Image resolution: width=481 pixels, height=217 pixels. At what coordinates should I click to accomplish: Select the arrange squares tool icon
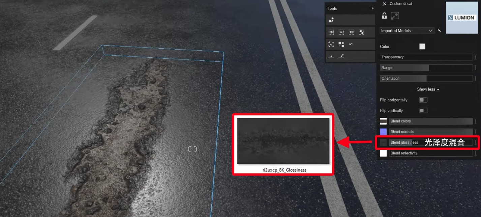click(x=341, y=44)
